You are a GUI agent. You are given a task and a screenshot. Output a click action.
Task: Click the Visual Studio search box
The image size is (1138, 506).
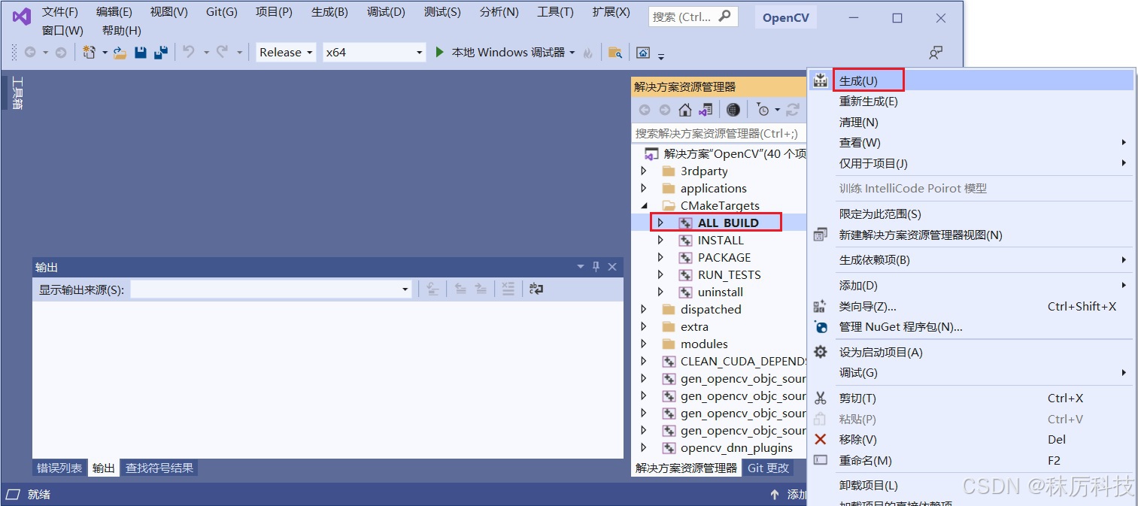tap(693, 17)
